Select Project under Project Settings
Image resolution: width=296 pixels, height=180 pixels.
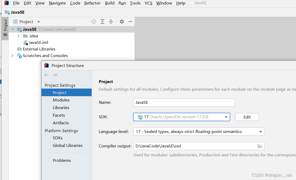66,92
